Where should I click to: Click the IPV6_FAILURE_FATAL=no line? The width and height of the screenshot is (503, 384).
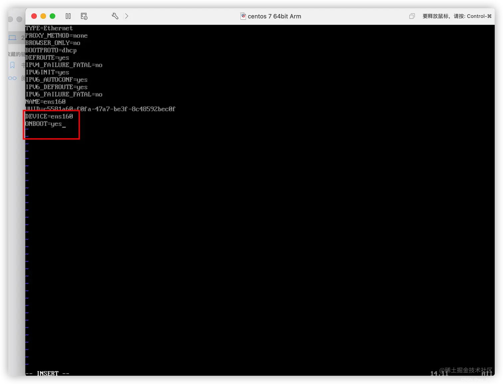(x=64, y=94)
